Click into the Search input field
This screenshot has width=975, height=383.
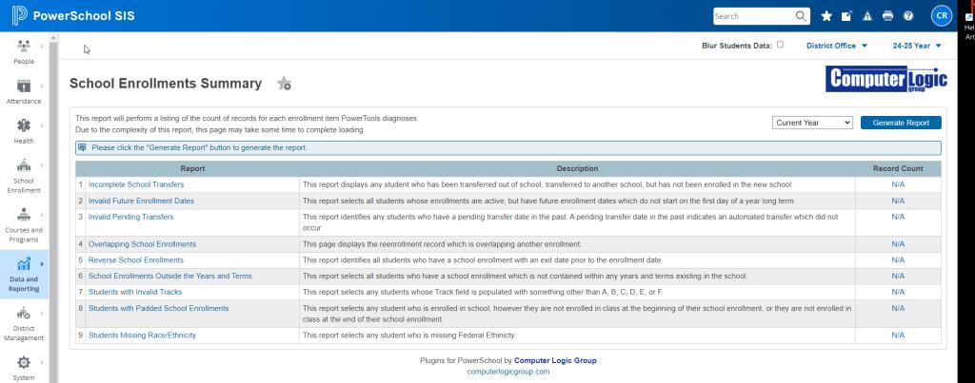[x=754, y=16]
